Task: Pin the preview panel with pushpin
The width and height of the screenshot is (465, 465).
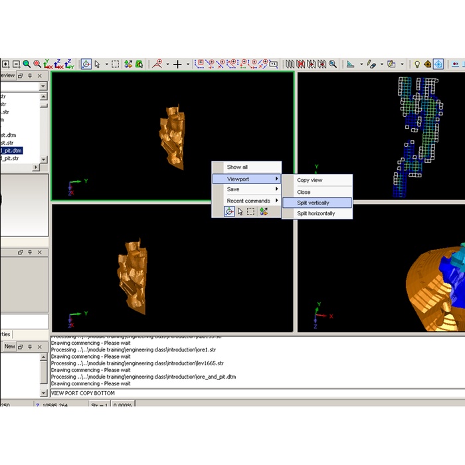Action: 31,76
